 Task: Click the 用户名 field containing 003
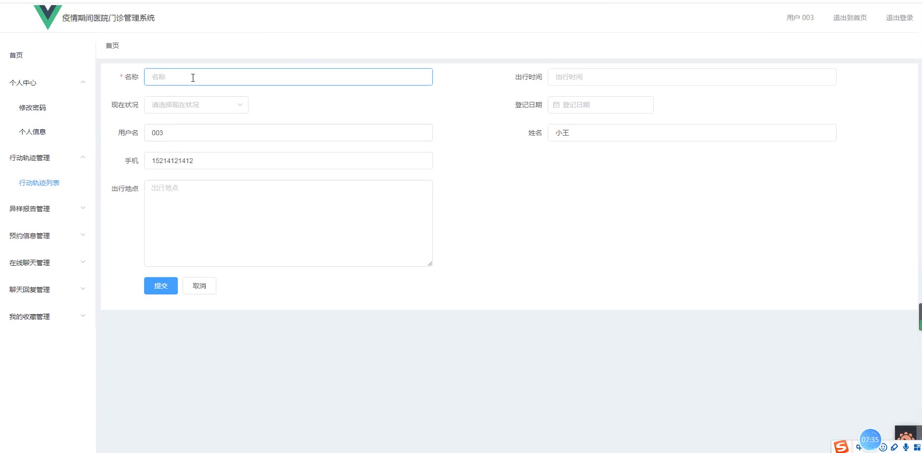288,133
